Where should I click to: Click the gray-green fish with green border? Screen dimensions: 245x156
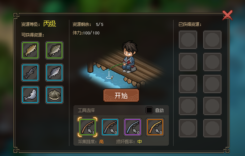pos(54,50)
